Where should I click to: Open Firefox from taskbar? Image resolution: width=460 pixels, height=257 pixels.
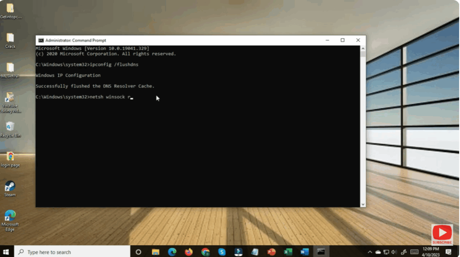(x=189, y=252)
